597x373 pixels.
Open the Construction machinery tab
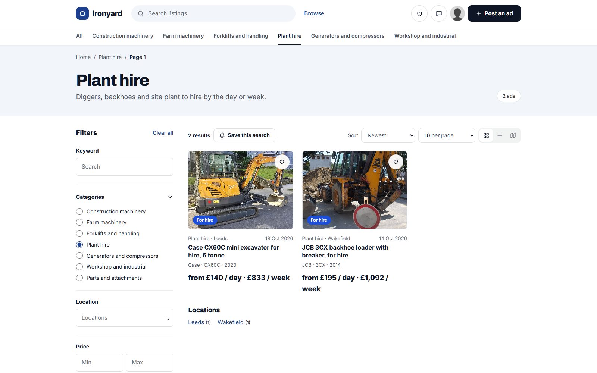click(x=123, y=36)
